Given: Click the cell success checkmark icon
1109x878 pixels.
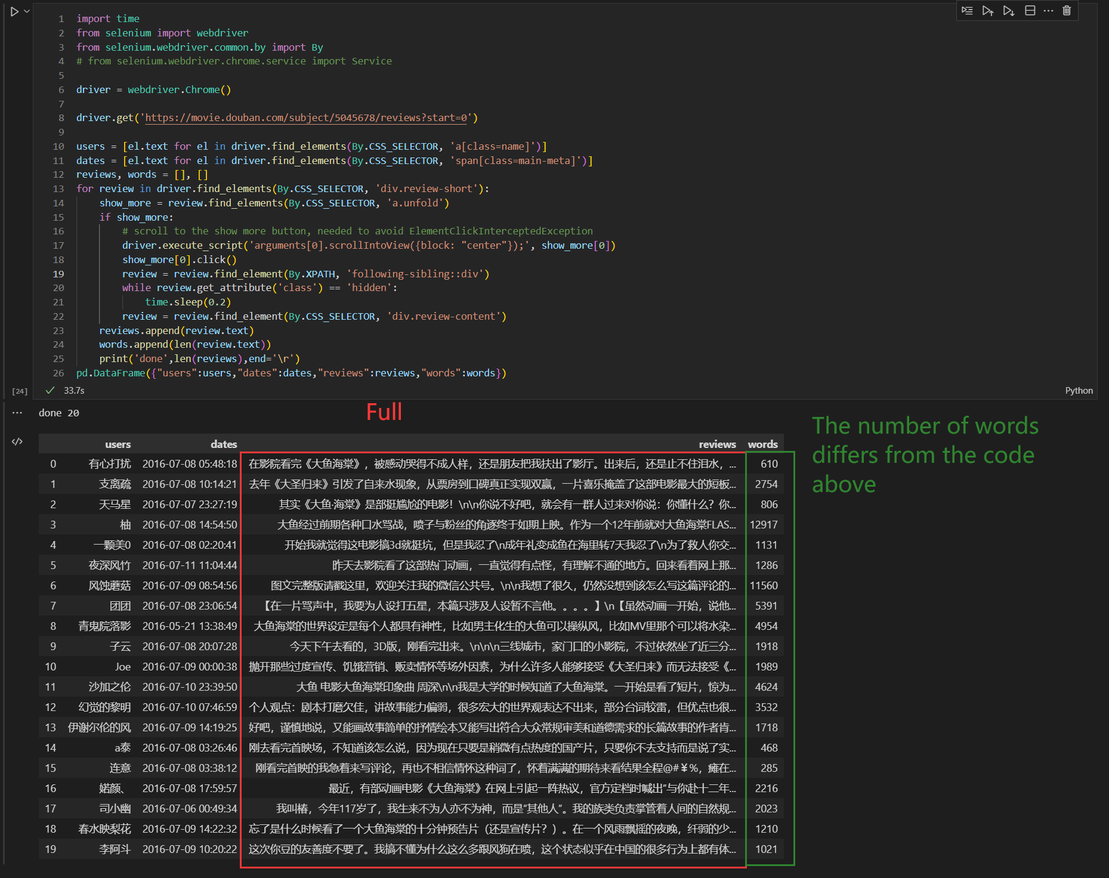Looking at the screenshot, I should (50, 390).
